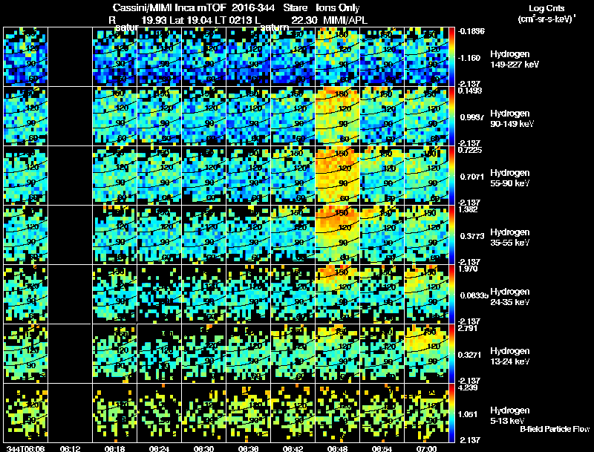Select the Hydrogen 13-24 keV row label
This screenshot has height=452, width=594.
click(x=510, y=356)
